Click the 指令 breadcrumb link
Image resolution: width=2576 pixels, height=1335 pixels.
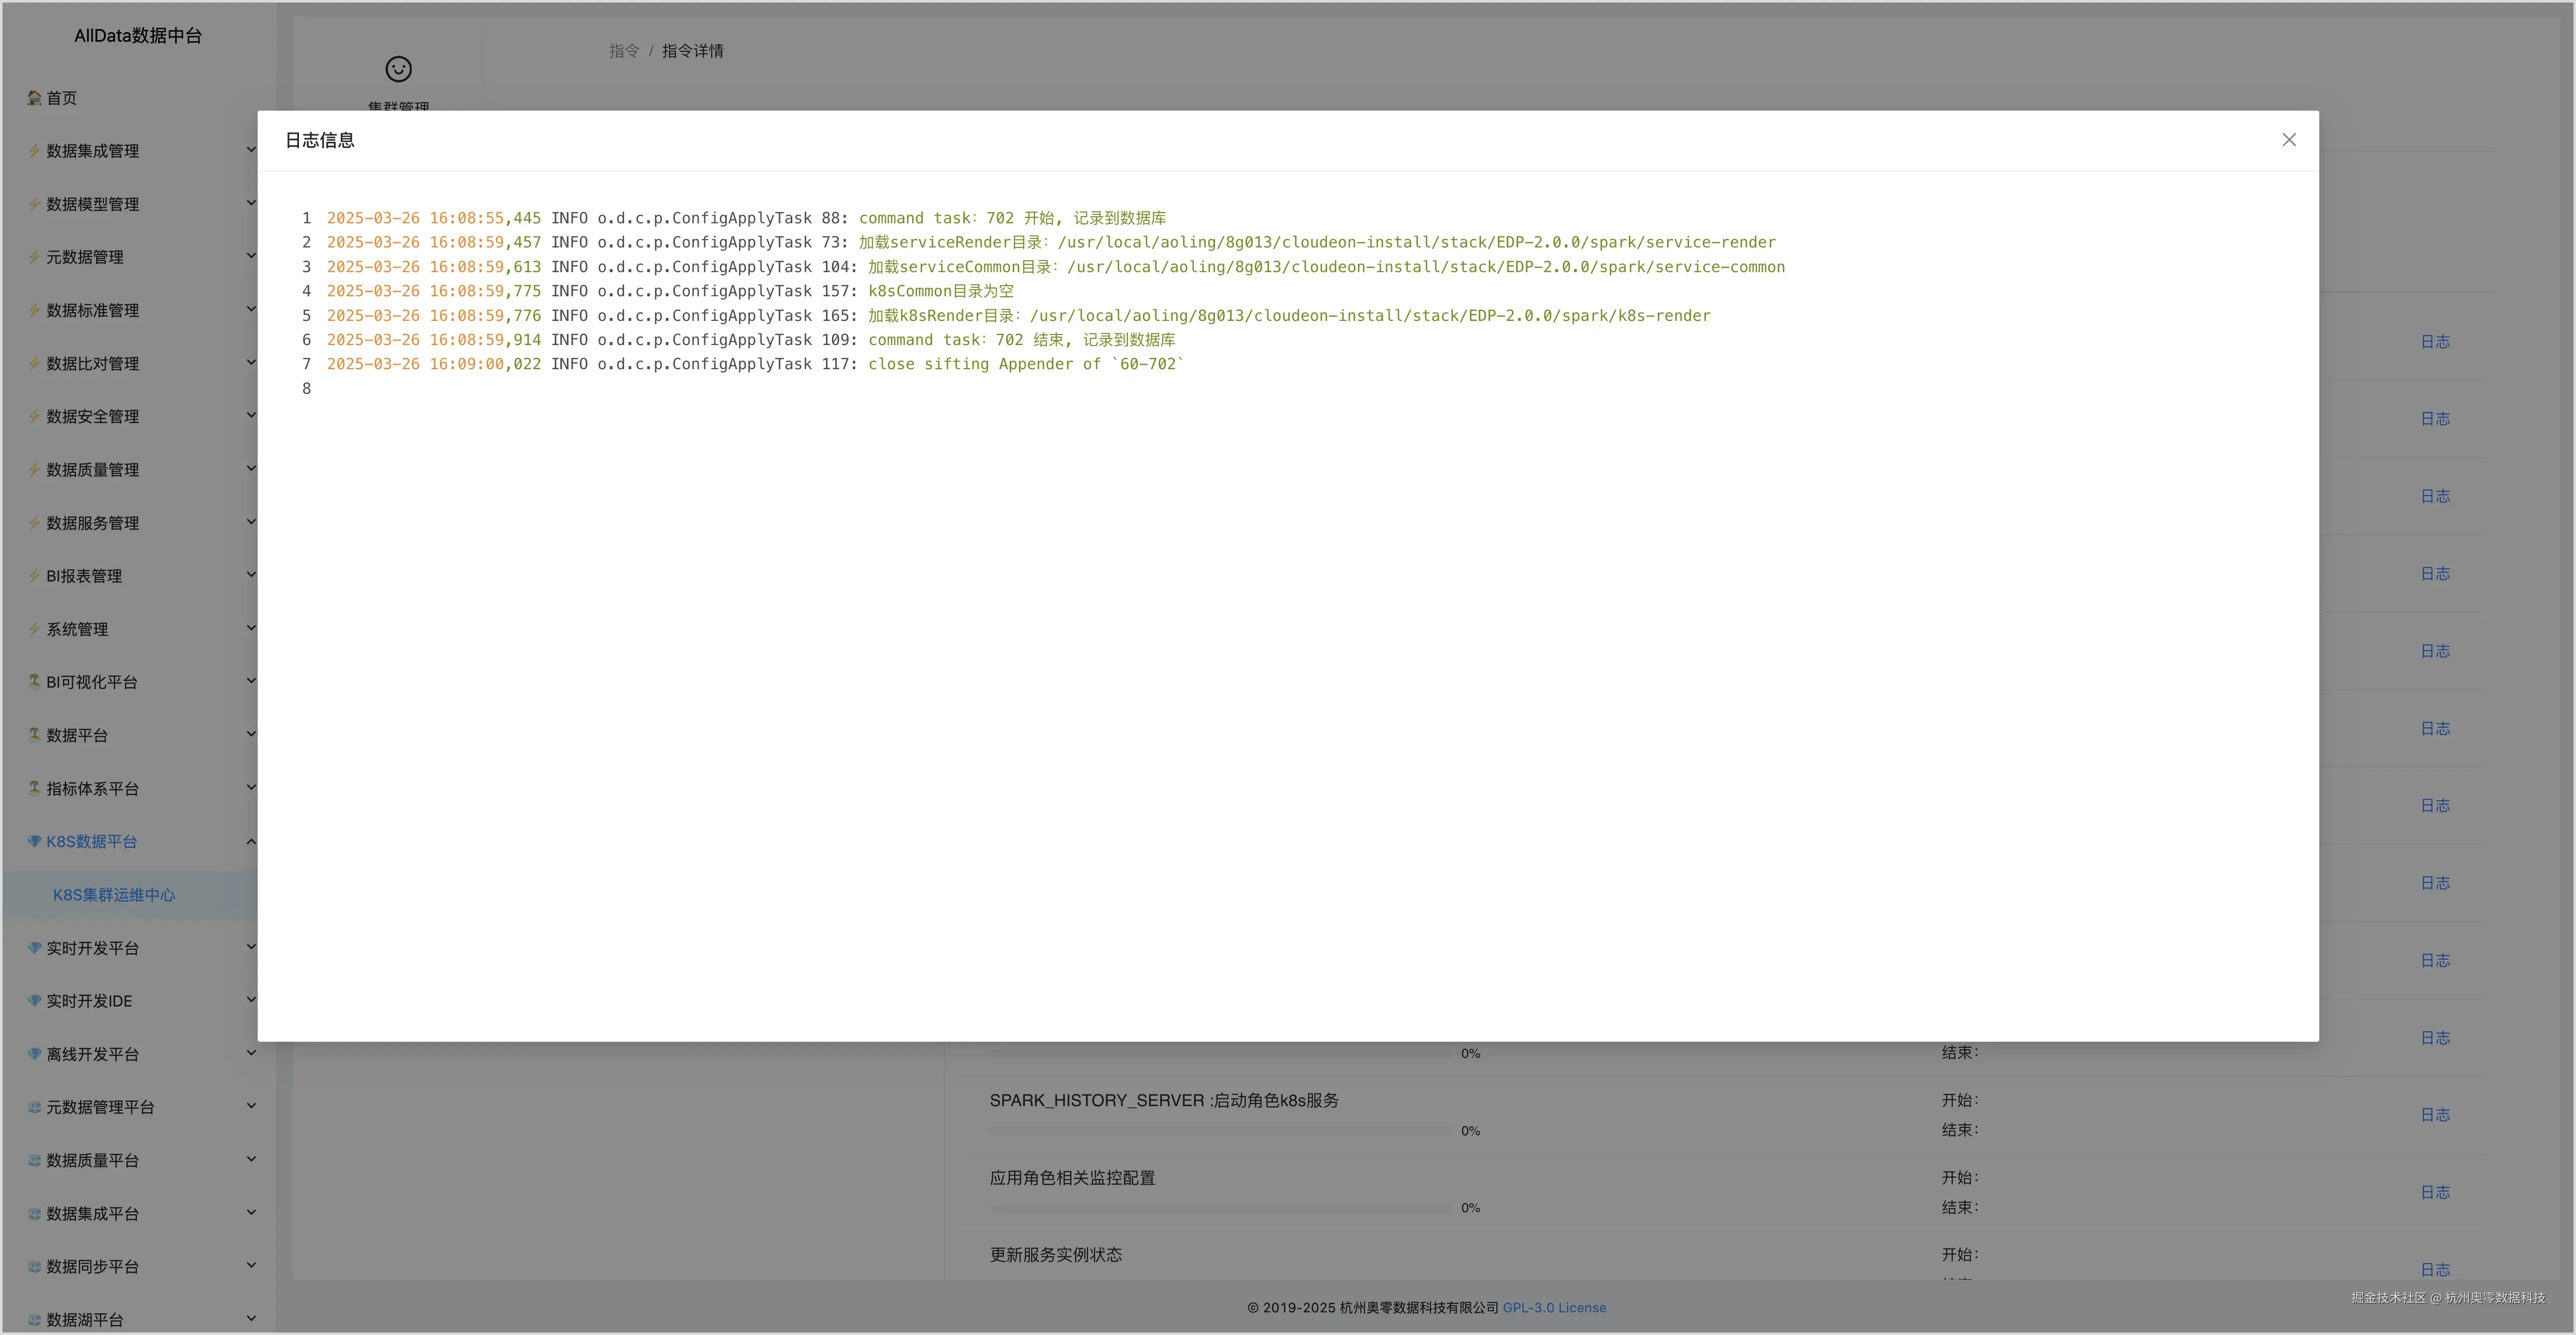(x=623, y=51)
